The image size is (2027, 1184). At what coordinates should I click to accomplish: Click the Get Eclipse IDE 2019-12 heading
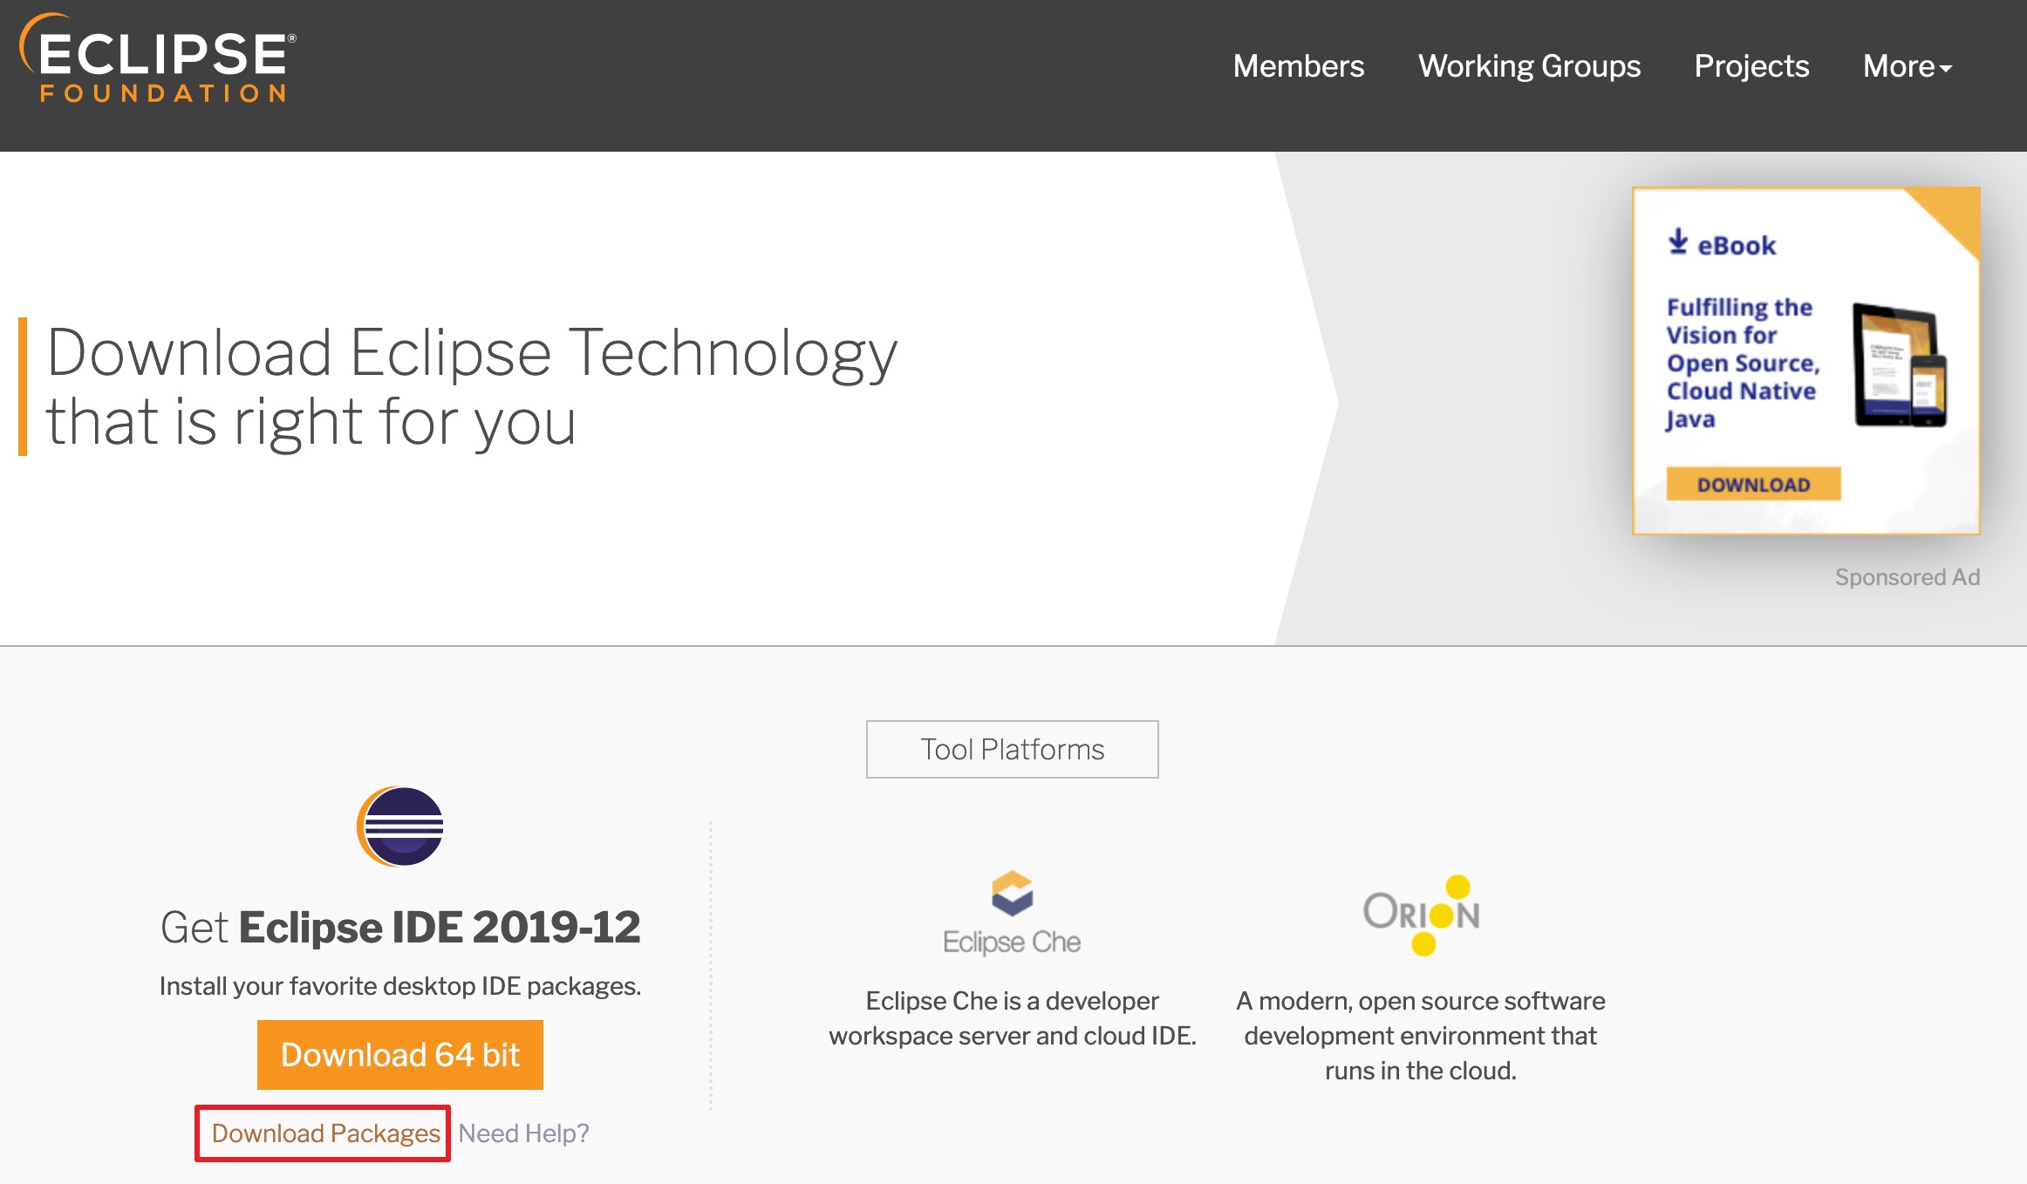point(400,927)
